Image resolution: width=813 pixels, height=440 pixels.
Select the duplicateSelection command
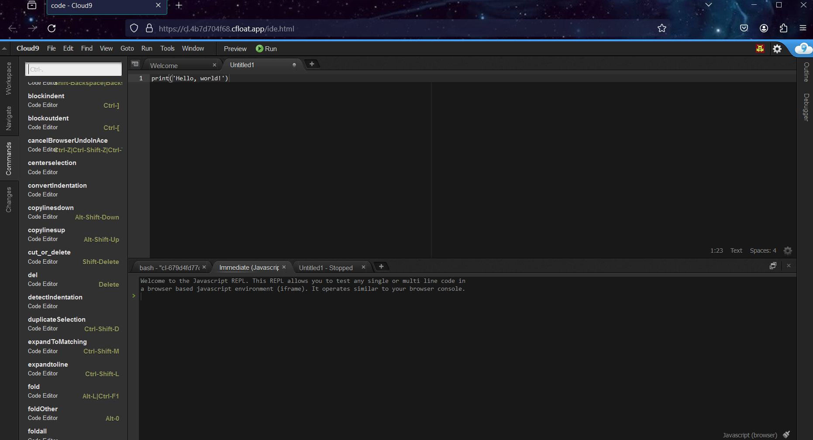(73, 324)
